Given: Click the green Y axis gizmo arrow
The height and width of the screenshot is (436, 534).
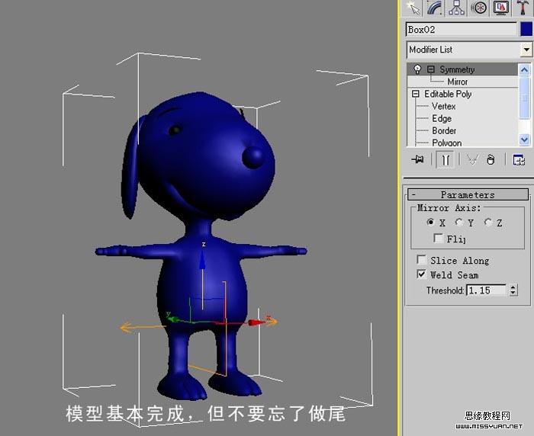Looking at the screenshot, I should coord(174,319).
